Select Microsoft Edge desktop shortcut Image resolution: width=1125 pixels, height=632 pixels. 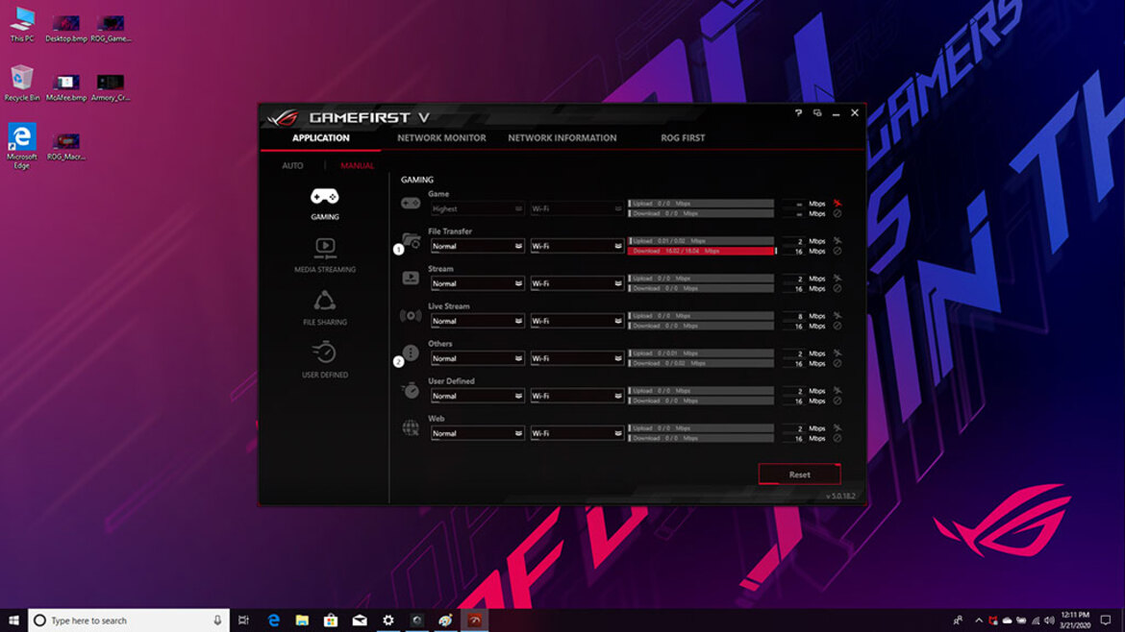click(22, 146)
